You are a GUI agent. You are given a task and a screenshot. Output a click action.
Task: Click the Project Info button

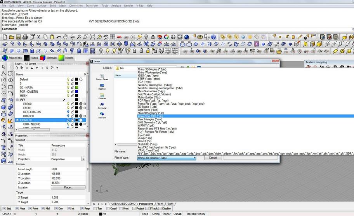pos(12,58)
